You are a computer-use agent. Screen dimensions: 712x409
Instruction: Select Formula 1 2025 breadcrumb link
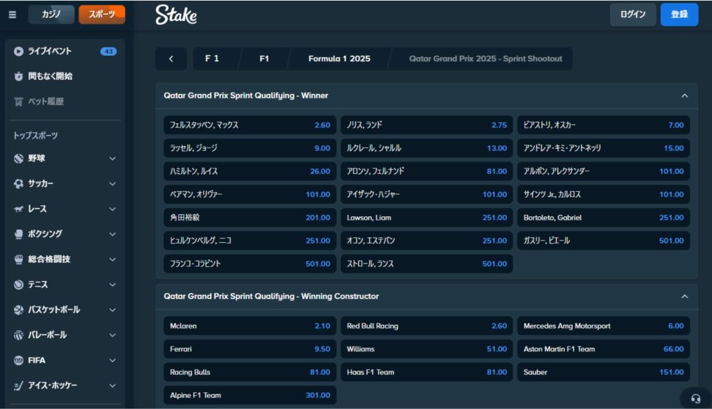pyautogui.click(x=339, y=59)
